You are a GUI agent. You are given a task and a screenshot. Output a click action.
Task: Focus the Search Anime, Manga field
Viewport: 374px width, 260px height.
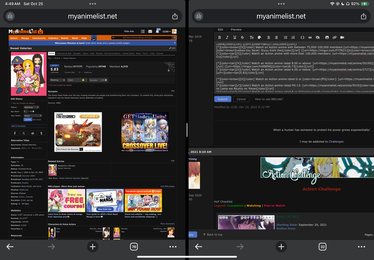point(149,38)
